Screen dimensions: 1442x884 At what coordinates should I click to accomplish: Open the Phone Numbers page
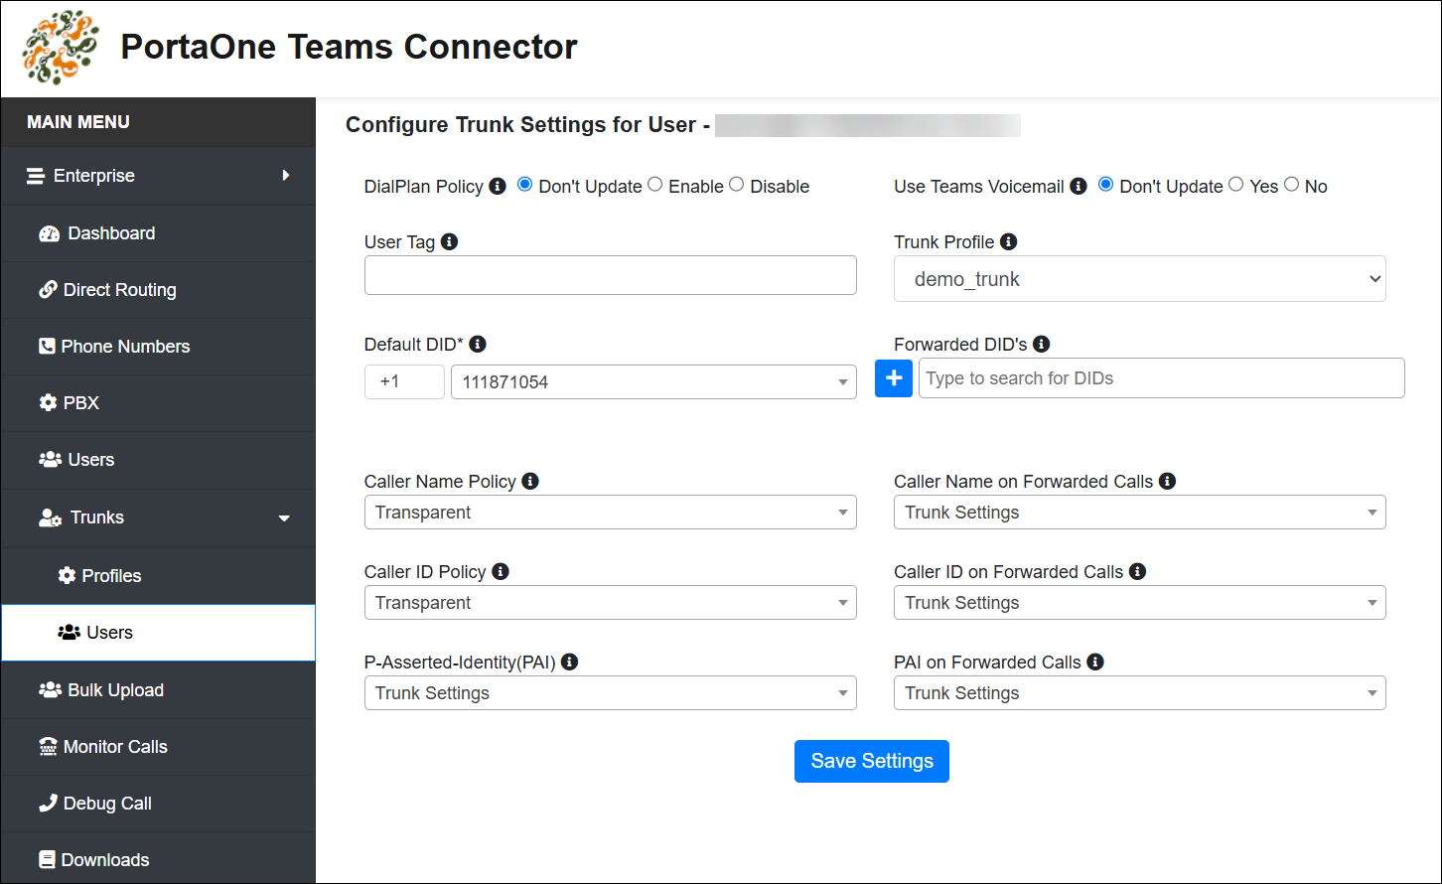(x=159, y=347)
